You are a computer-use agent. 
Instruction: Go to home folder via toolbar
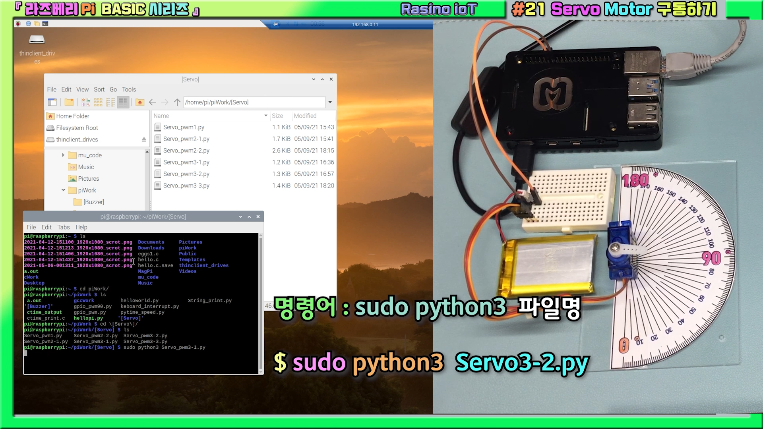[139, 102]
